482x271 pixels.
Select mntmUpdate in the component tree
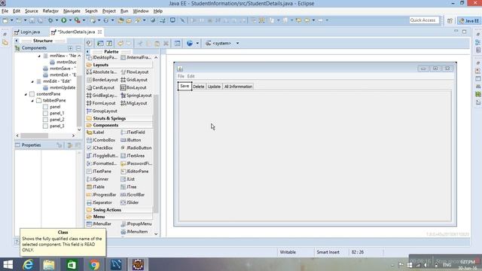pyautogui.click(x=59, y=87)
